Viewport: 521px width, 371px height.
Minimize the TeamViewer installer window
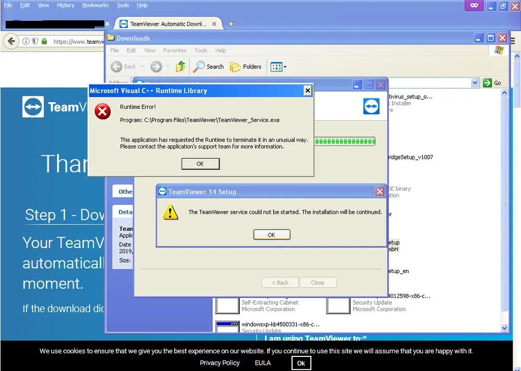[357, 85]
